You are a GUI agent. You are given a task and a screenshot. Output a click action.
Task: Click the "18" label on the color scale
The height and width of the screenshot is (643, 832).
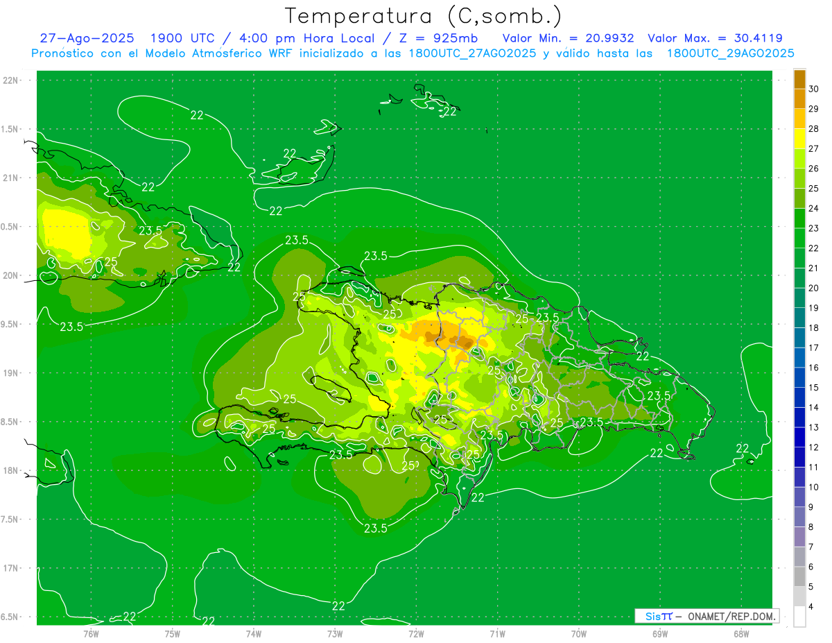pyautogui.click(x=814, y=327)
